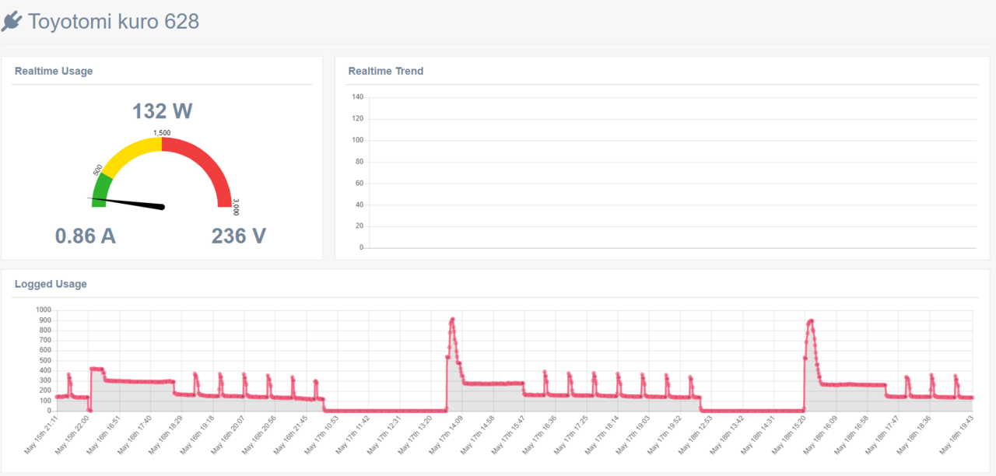Click the 800 label on Logged Usage axis
Image resolution: width=996 pixels, height=476 pixels.
click(45, 331)
